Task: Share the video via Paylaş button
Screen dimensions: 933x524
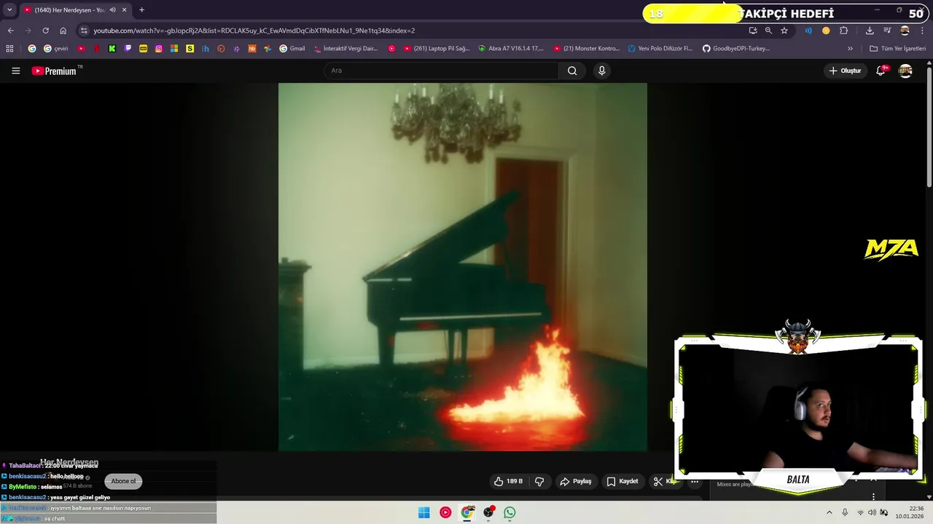Action: [575, 481]
